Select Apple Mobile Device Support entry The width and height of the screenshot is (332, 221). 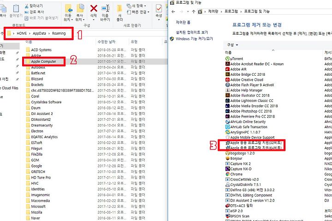[x=250, y=137]
